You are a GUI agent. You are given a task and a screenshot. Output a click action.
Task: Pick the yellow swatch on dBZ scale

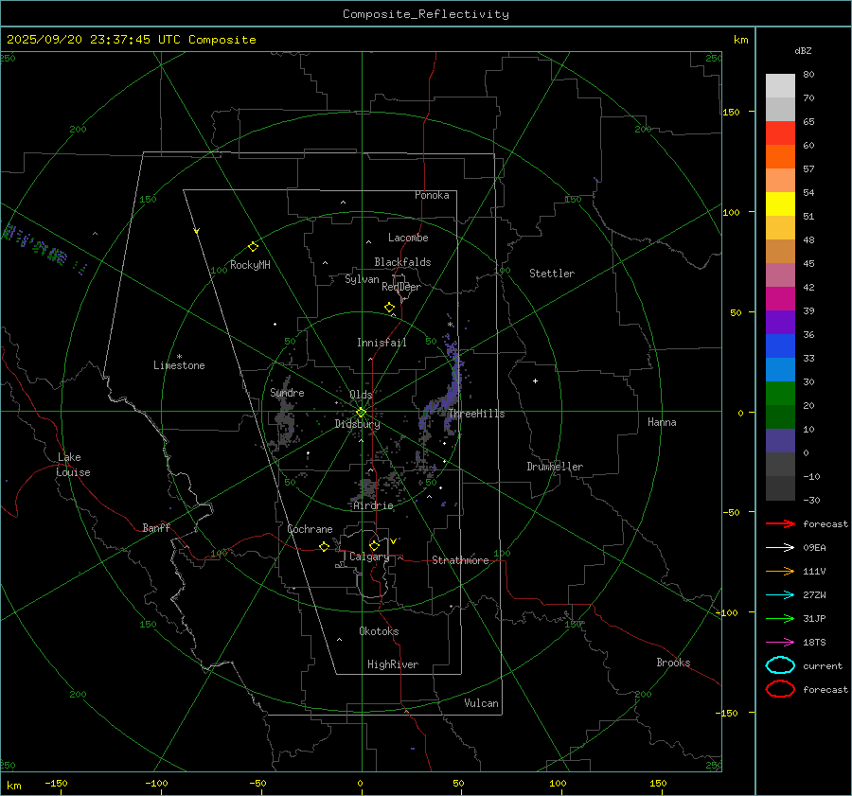[x=780, y=203]
